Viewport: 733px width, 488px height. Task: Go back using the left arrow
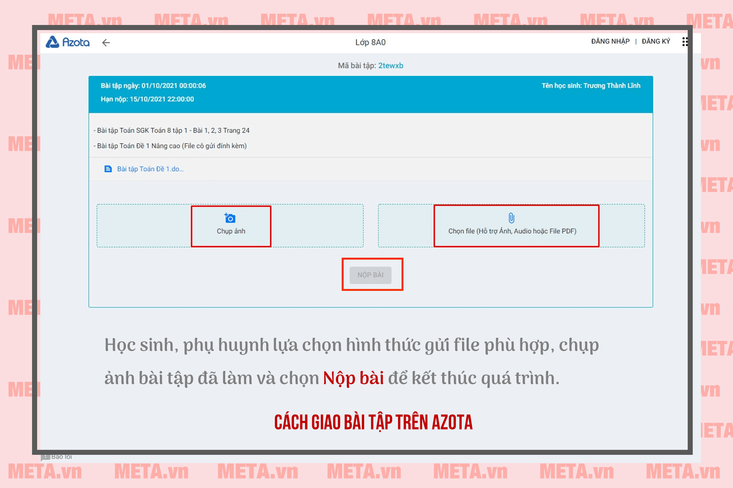pos(106,43)
